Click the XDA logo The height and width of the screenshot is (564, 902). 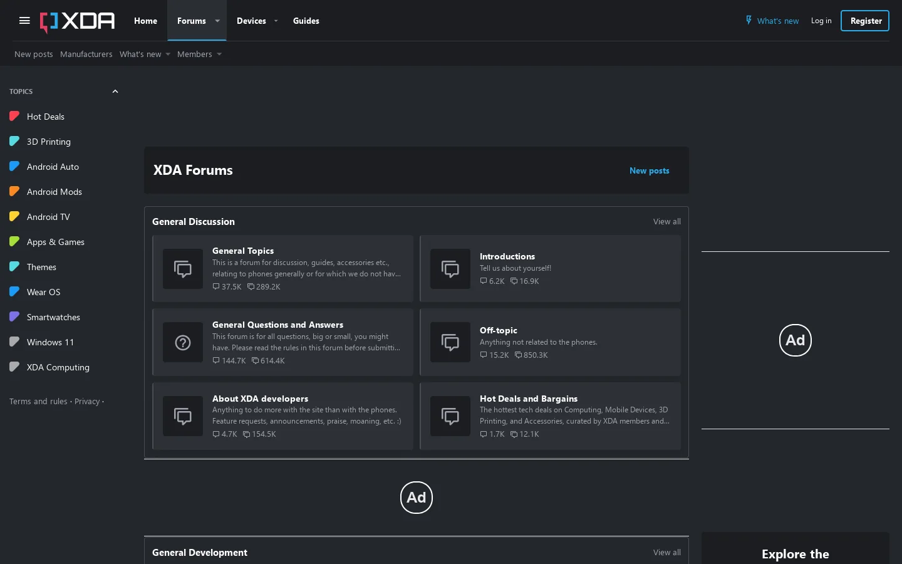pos(78,21)
